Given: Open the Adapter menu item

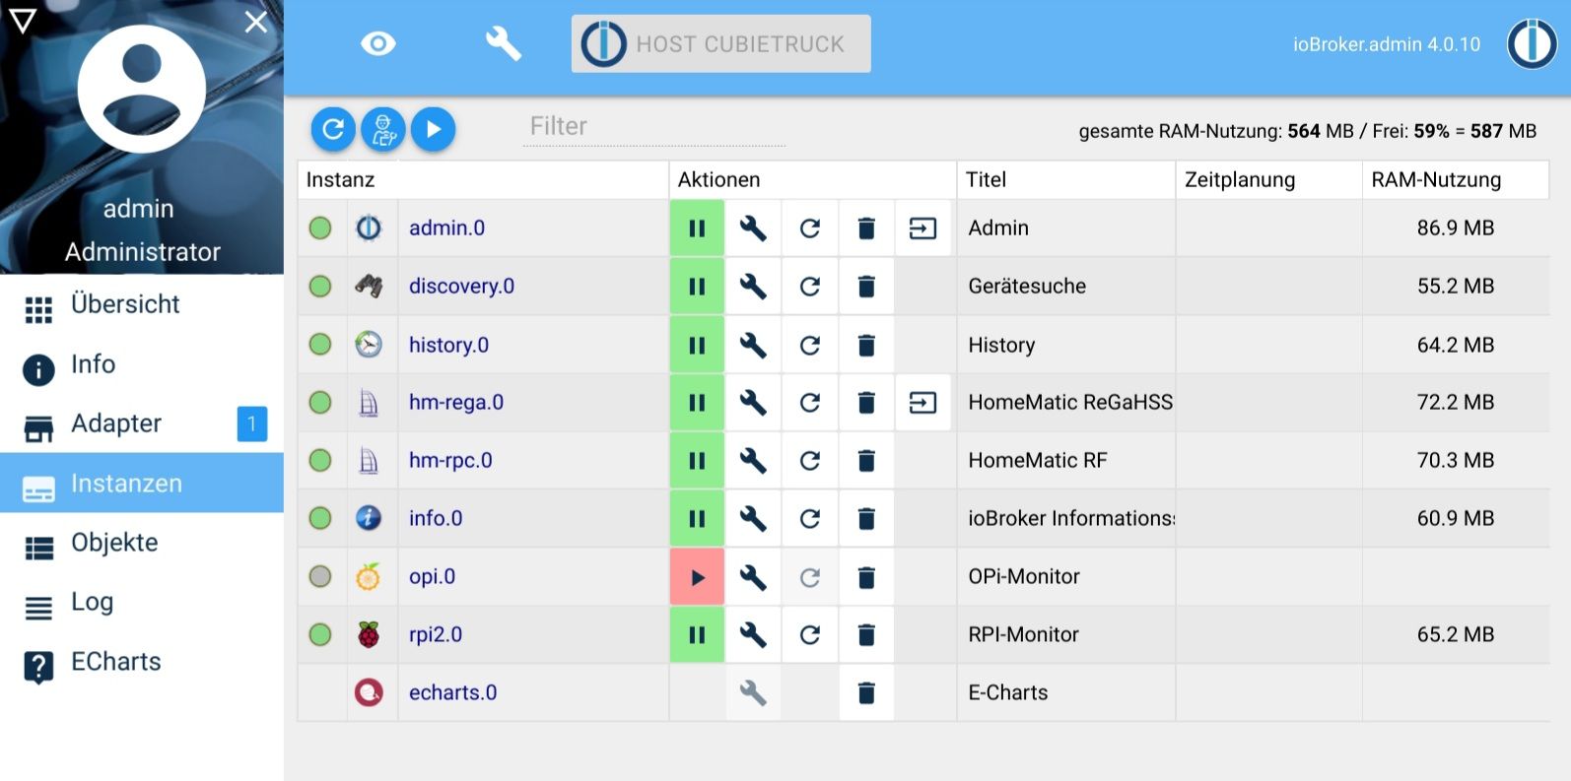Looking at the screenshot, I should coord(142,424).
